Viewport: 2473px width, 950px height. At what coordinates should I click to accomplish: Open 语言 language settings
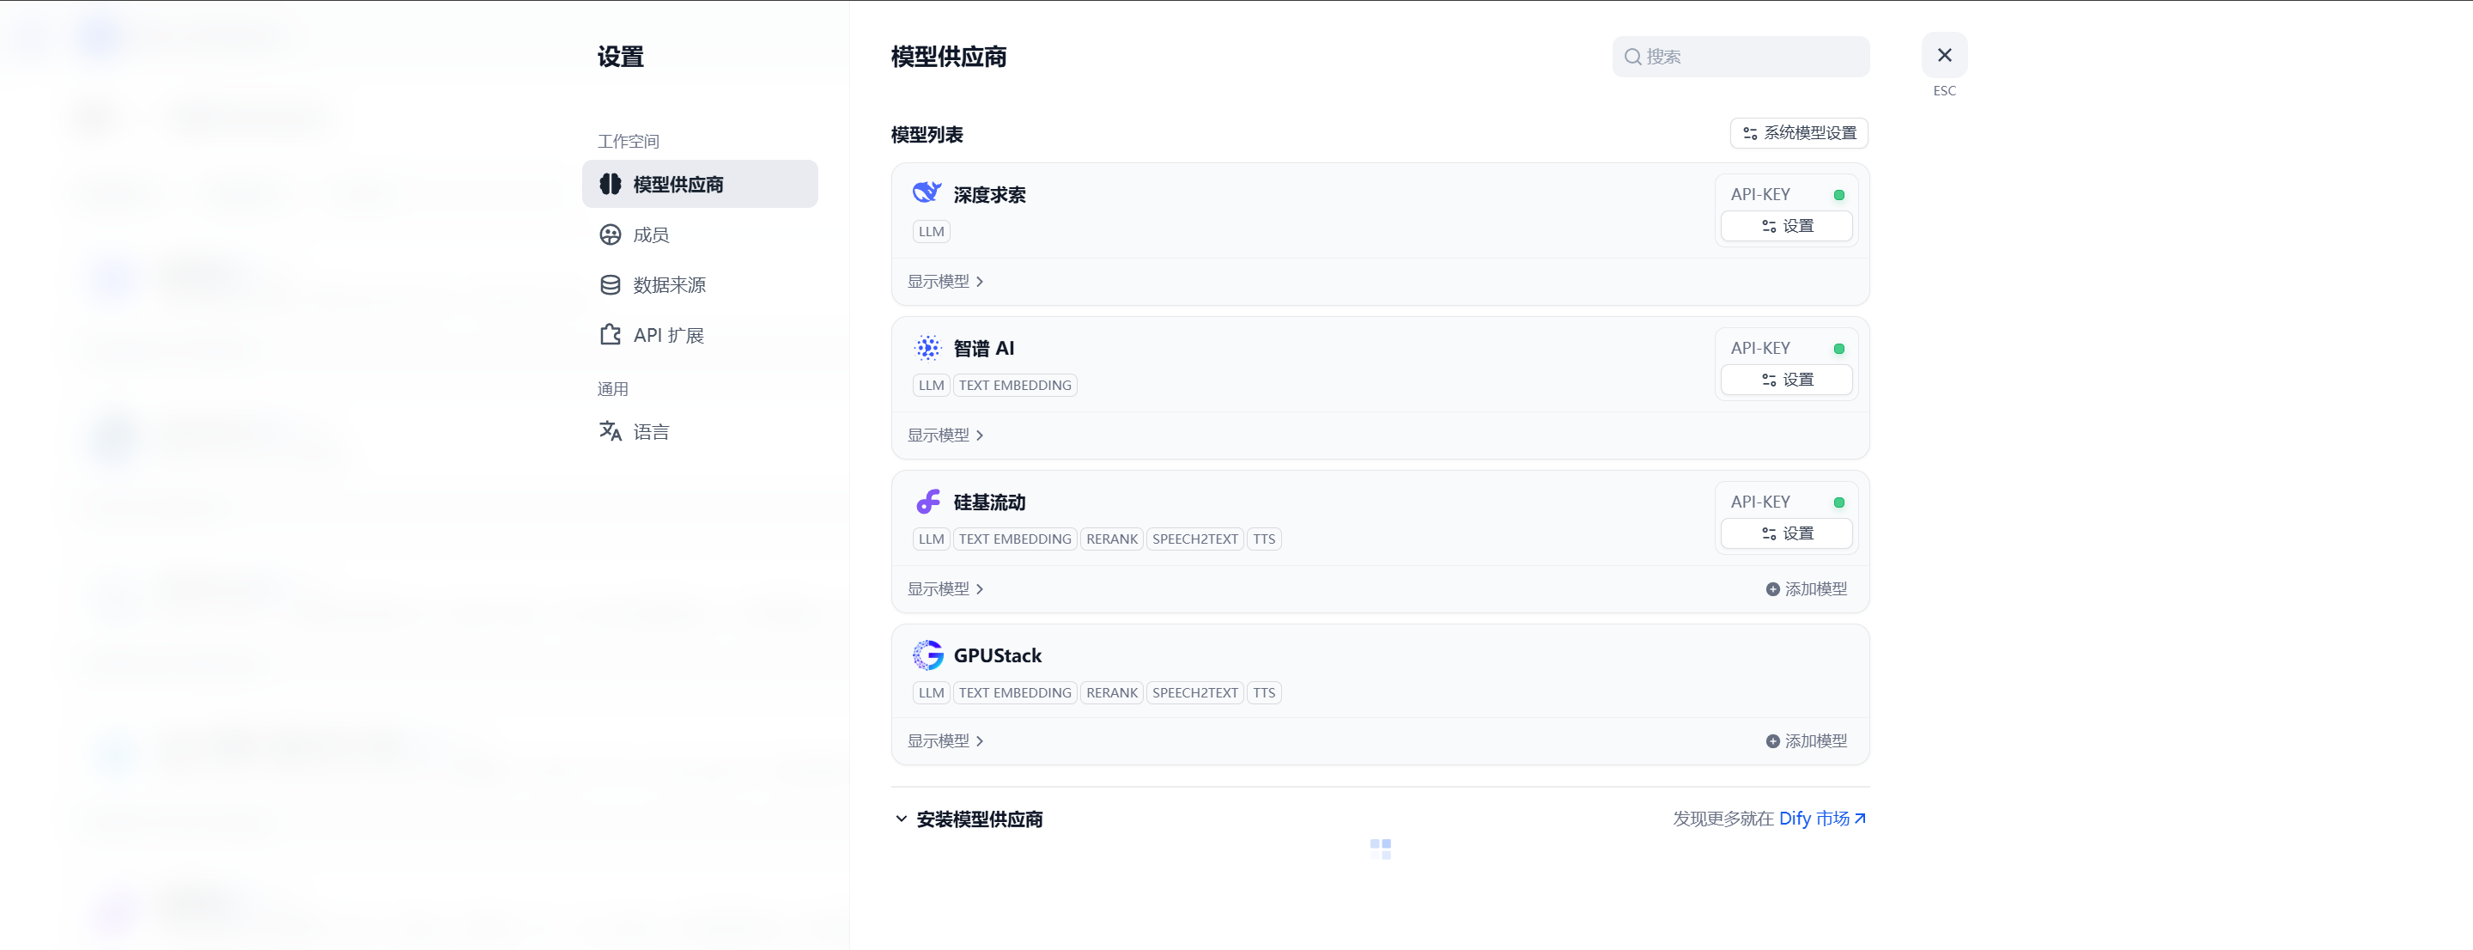point(700,431)
